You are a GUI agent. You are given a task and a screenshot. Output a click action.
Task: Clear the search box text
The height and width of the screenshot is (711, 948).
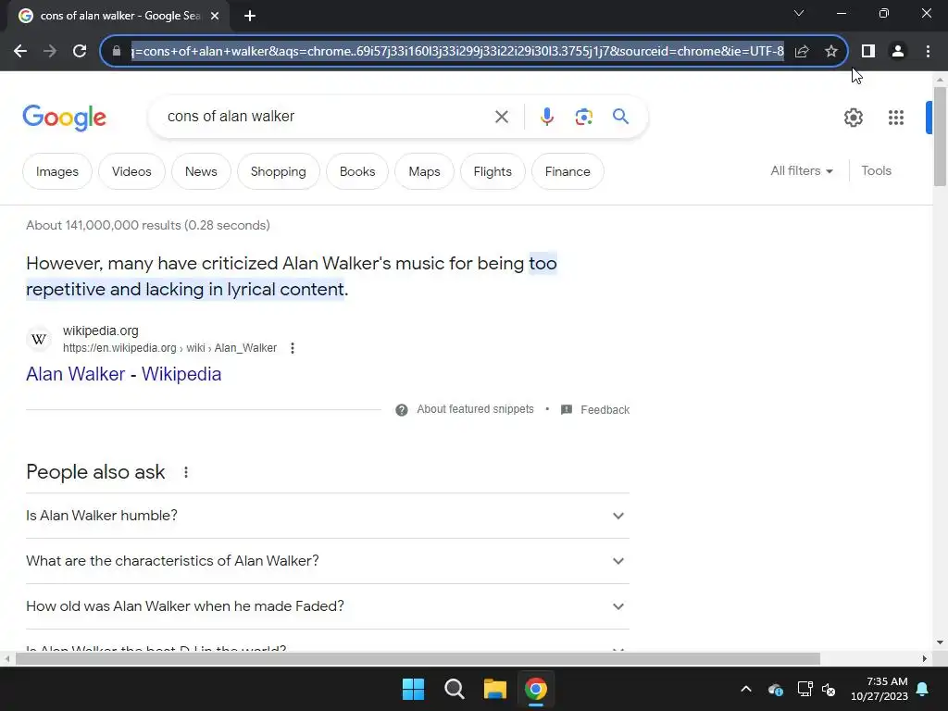pyautogui.click(x=501, y=117)
